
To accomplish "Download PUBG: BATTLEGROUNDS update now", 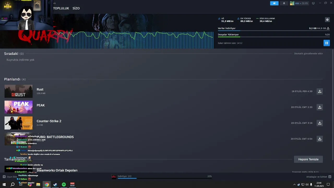I will (320, 139).
